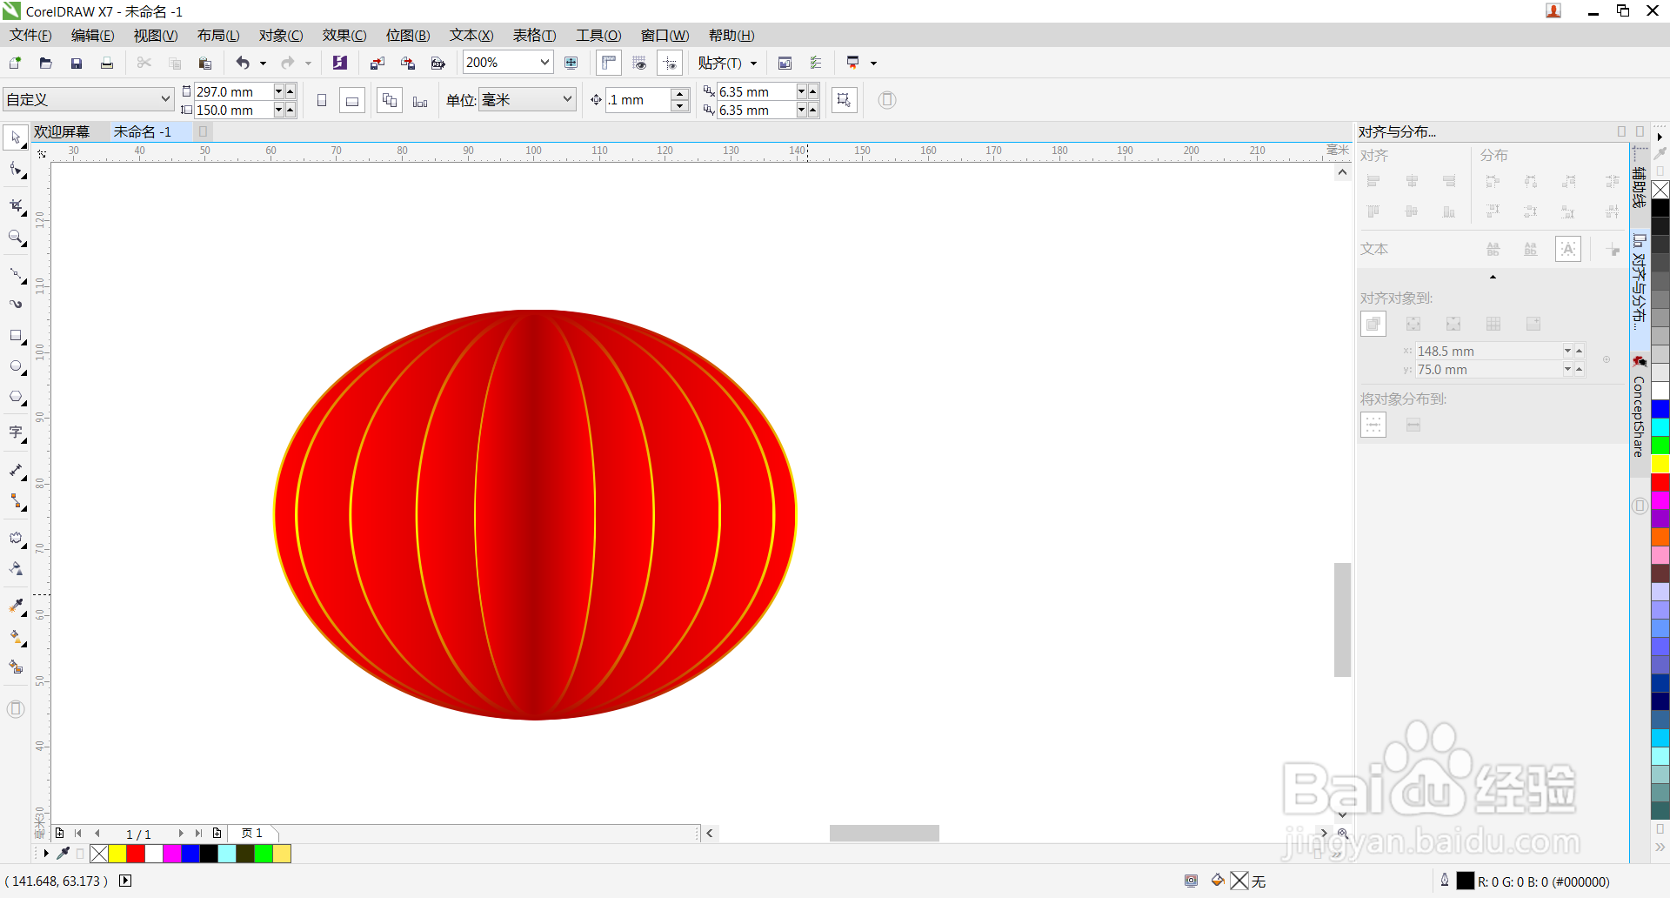Toggle grid display
The height and width of the screenshot is (898, 1670).
pyautogui.click(x=639, y=63)
